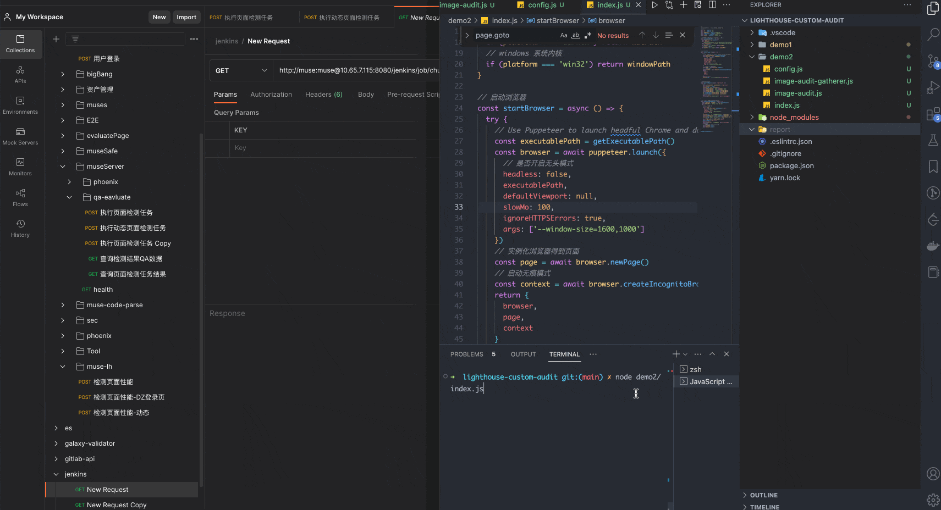Select the Authorization tab in Postman
941x510 pixels.
(271, 95)
